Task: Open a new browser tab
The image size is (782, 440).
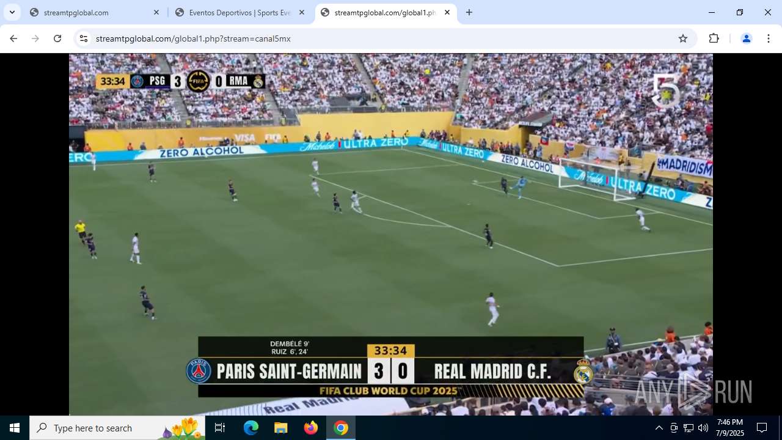Action: (x=469, y=12)
